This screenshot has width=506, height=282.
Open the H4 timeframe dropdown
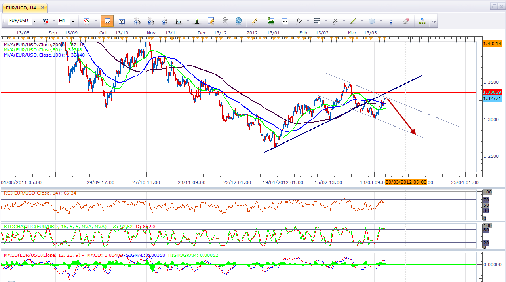[x=73, y=21]
